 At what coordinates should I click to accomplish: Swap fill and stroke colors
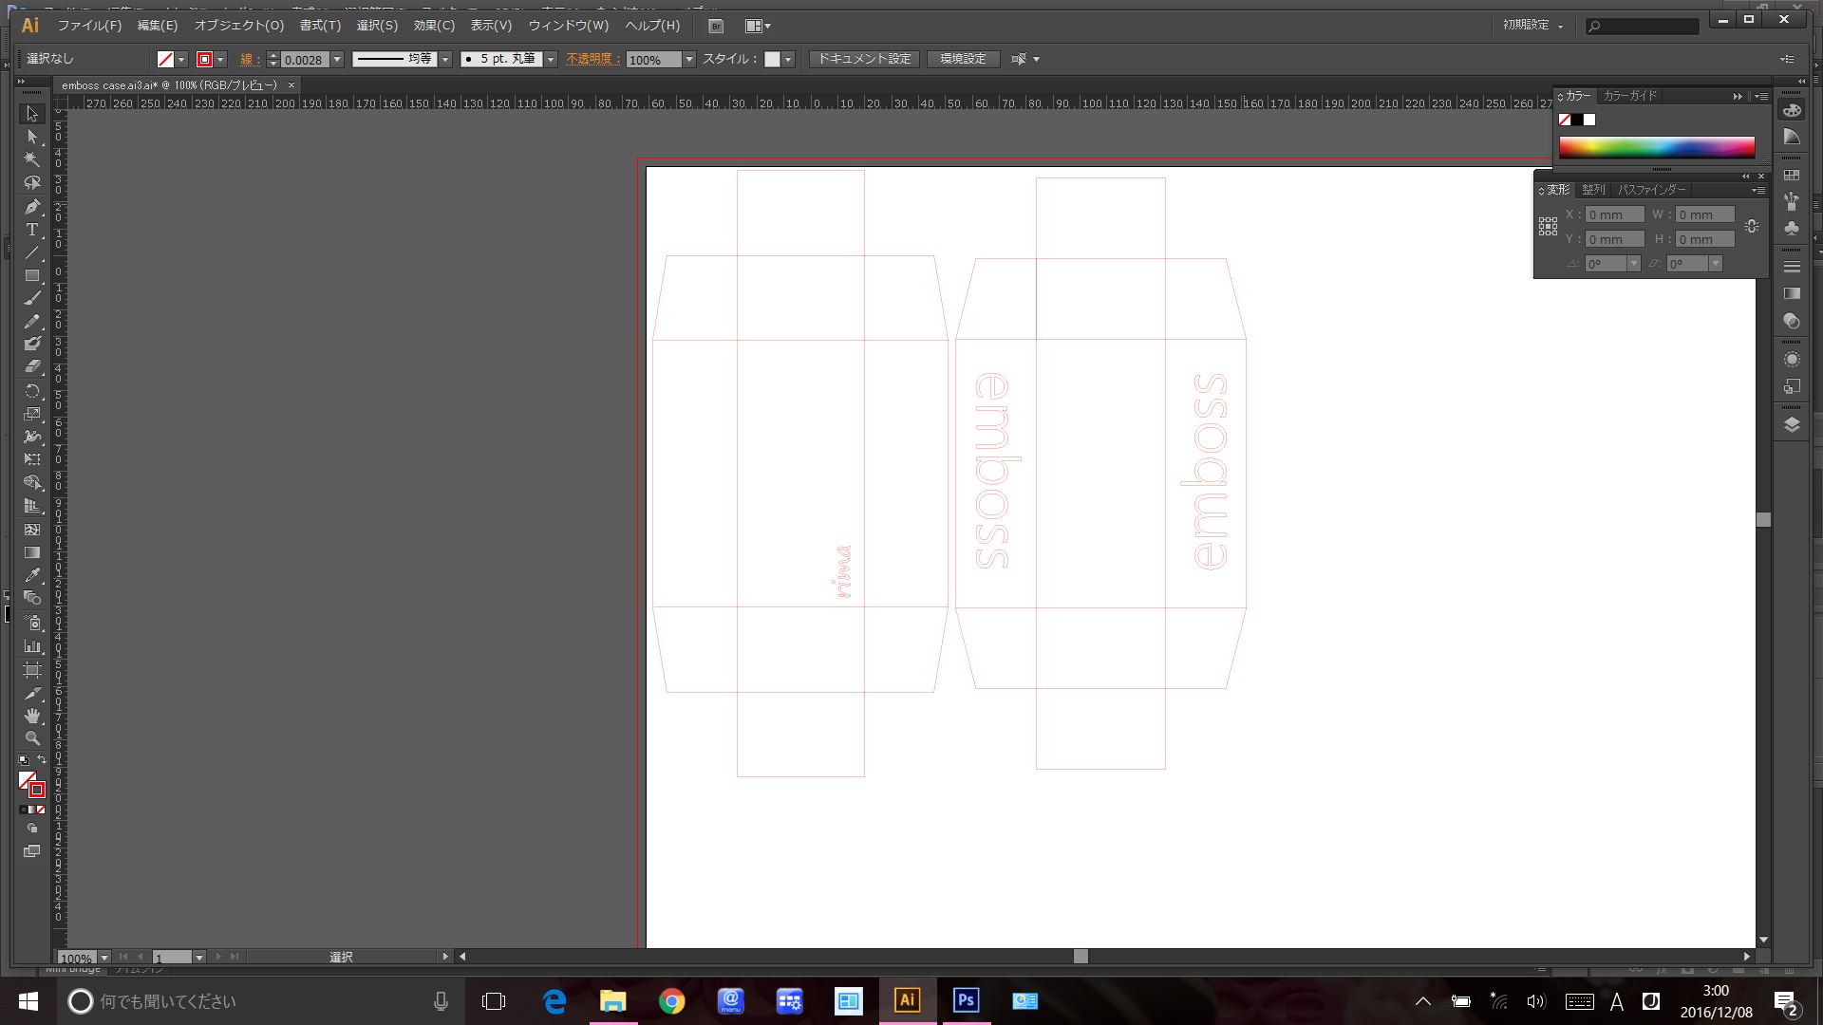pos(41,759)
